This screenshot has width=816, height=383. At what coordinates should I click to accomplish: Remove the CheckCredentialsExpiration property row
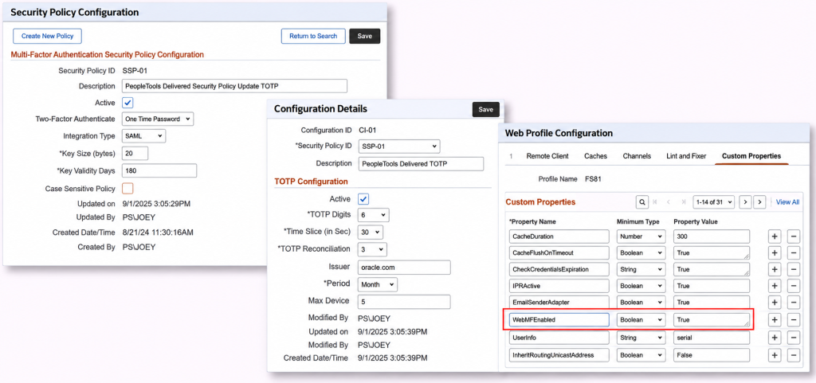[x=793, y=270]
